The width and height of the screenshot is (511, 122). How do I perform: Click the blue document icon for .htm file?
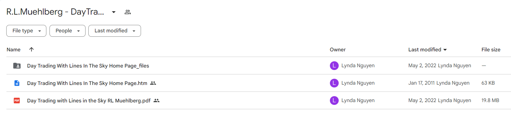(x=17, y=83)
